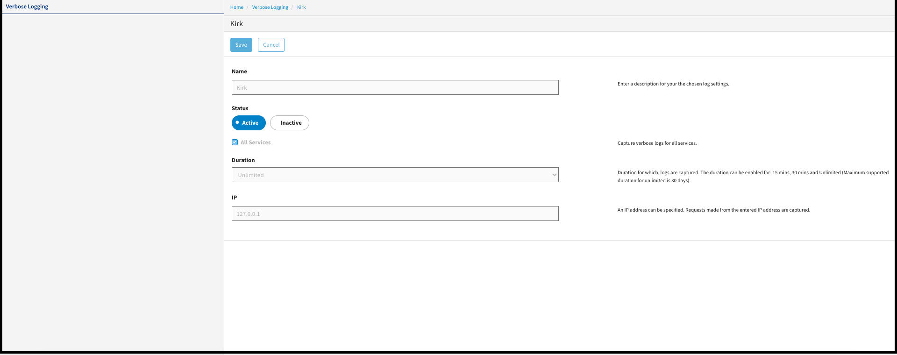The image size is (897, 355).
Task: Go to the Home breadcrumb link
Action: tap(236, 7)
